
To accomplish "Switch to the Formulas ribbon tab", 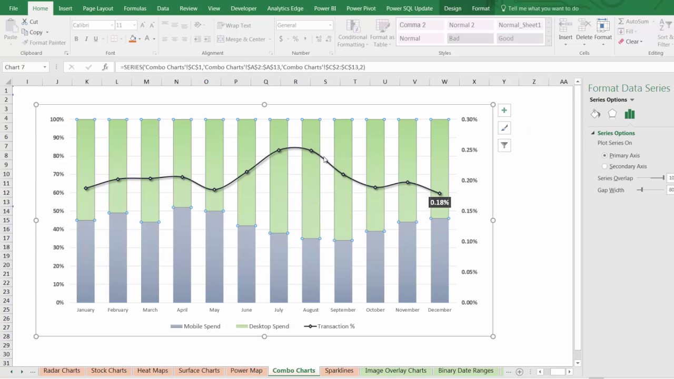I will [135, 8].
